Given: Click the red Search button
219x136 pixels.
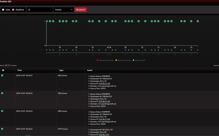Looking at the screenshot, I should pyautogui.click(x=81, y=10).
